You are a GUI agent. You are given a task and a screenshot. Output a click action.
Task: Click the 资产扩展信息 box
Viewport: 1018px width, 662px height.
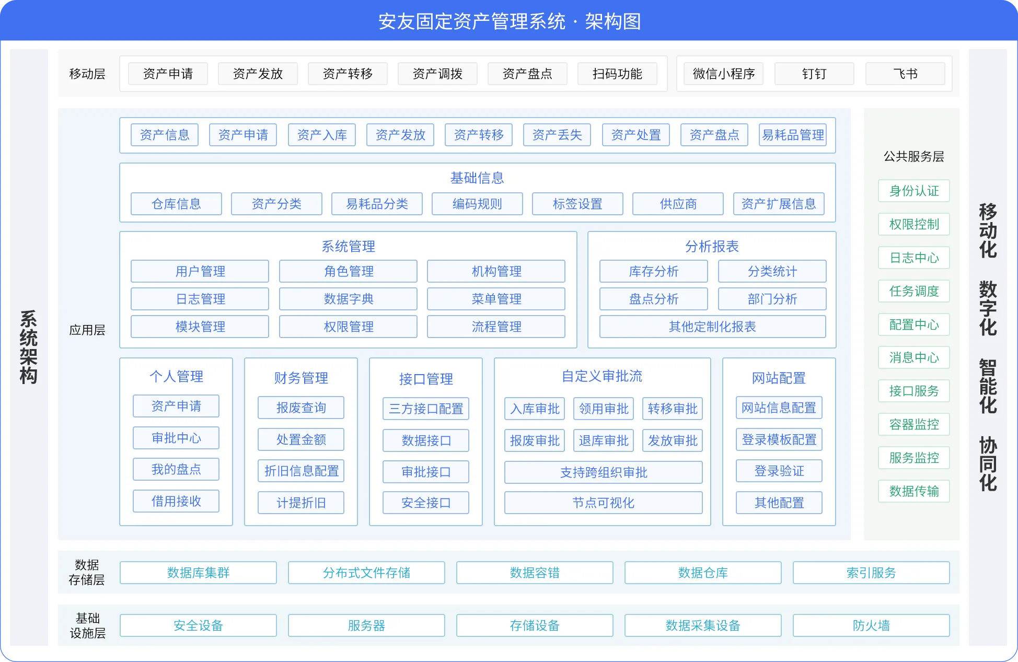tap(779, 204)
